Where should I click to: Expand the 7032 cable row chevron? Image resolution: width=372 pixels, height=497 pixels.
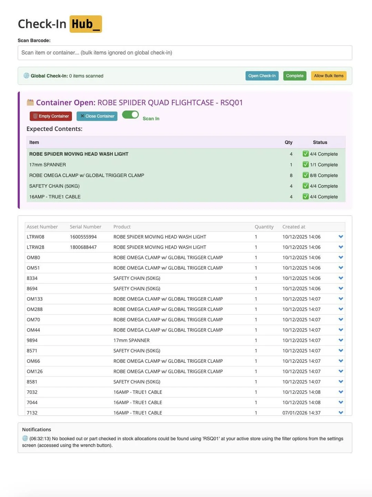[341, 392]
